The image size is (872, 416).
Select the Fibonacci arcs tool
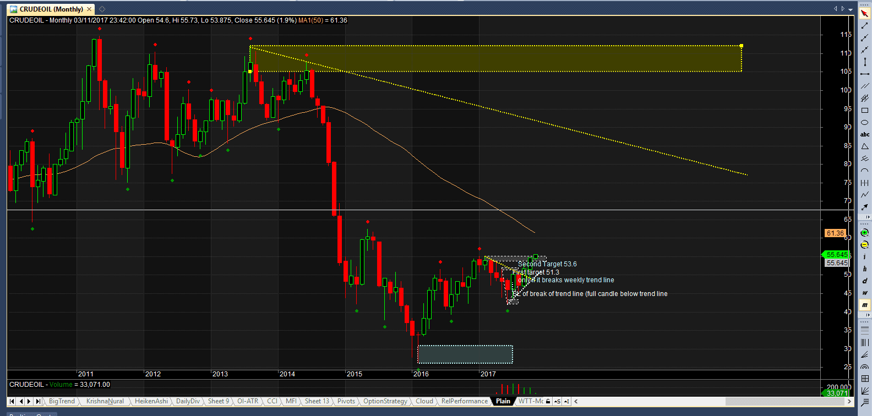click(864, 366)
